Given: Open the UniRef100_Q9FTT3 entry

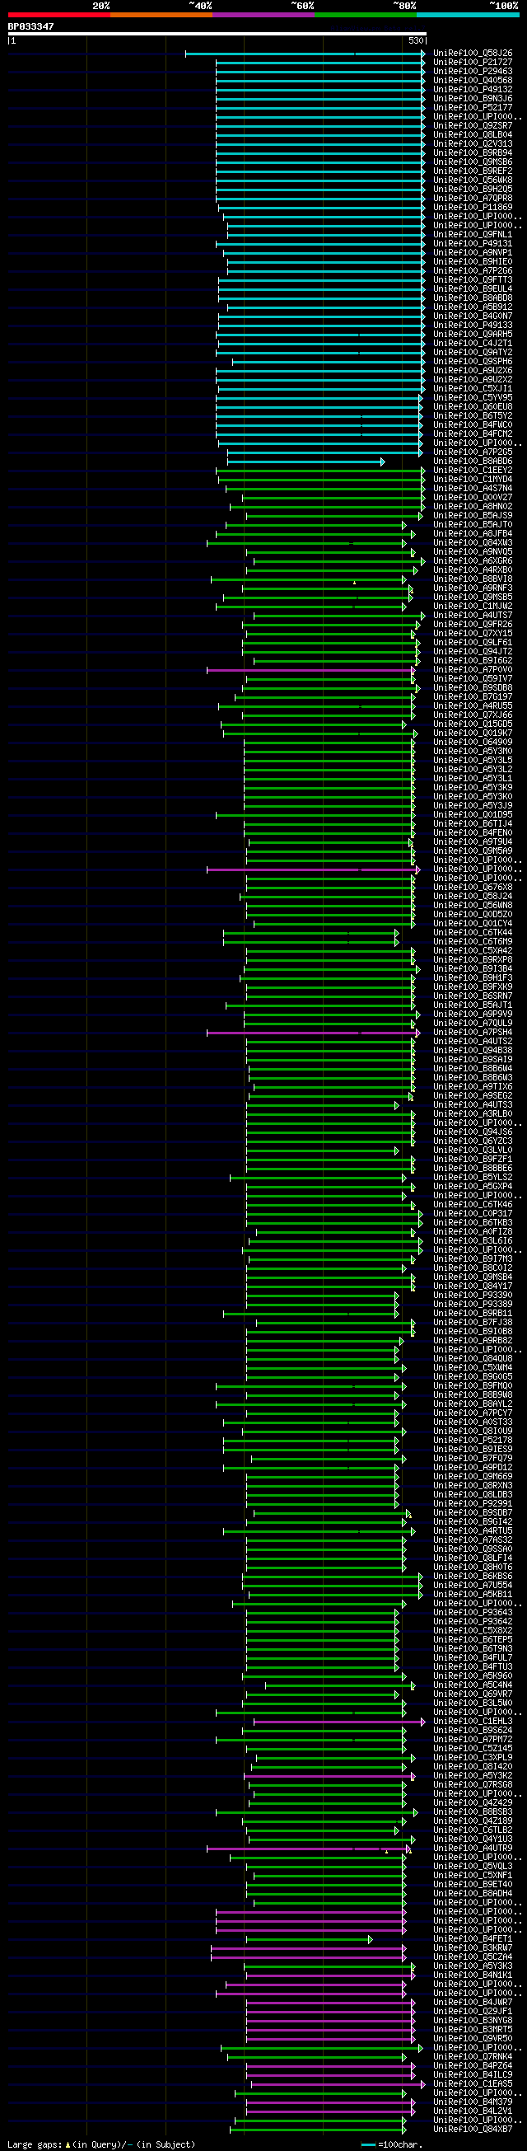Looking at the screenshot, I should [473, 280].
